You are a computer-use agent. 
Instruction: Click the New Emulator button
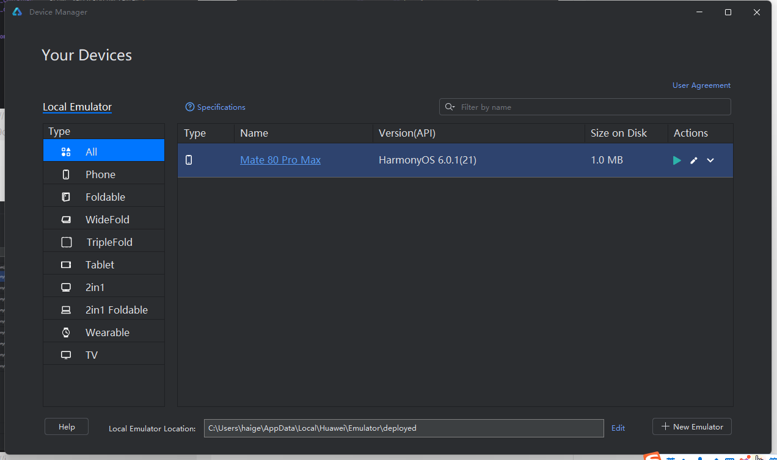[692, 426]
